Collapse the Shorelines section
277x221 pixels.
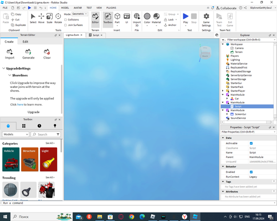(x=9, y=75)
